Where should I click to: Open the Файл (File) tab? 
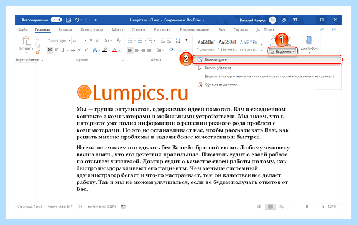[x=23, y=29]
